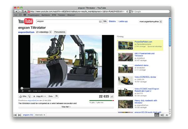Open the PowerDiePallet.com sponsored video thumbnail
The image size is (188, 129).
click(125, 45)
